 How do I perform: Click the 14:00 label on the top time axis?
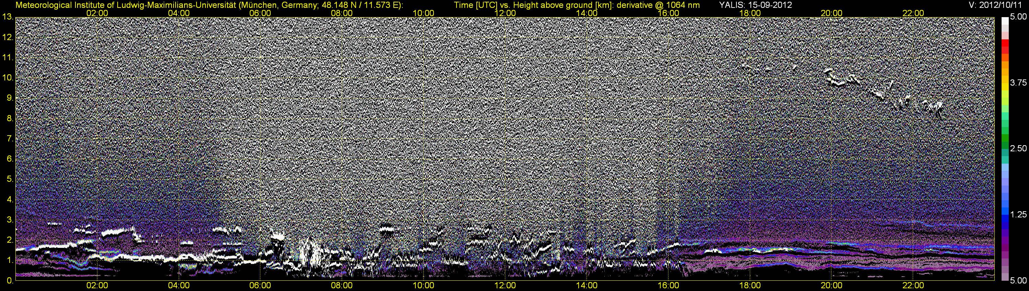coord(587,13)
